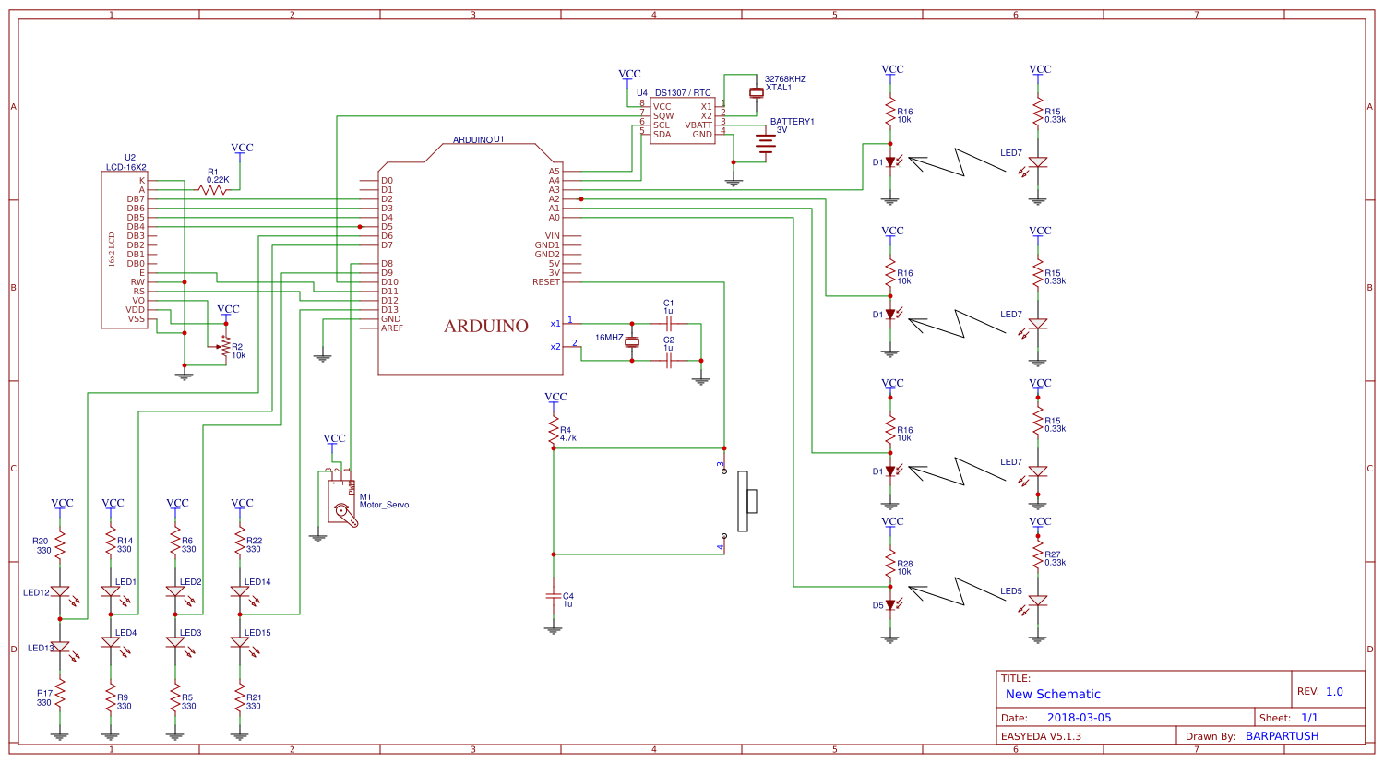
Task: Click the D5 photodiode symbol
Action: (x=890, y=605)
